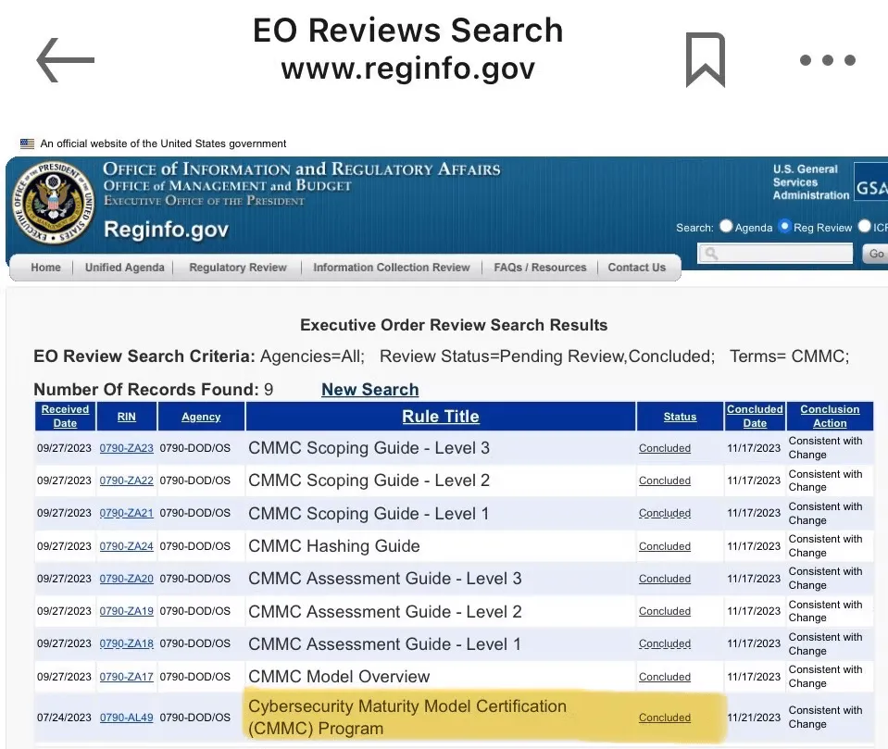Viewport: 888px width, 749px height.
Task: Sort by Status column header
Action: pos(680,417)
